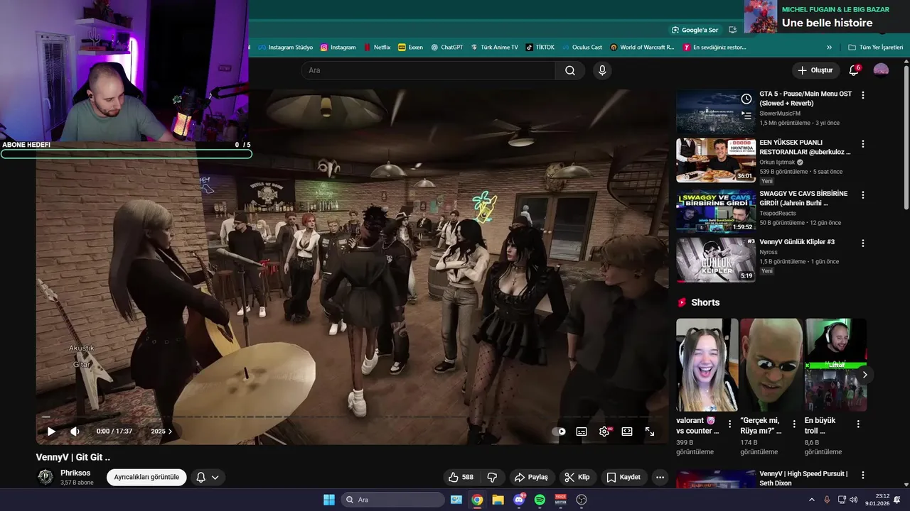Open the Orkun Işıtmak restaurant video thumbnail
The width and height of the screenshot is (910, 511).
point(715,160)
